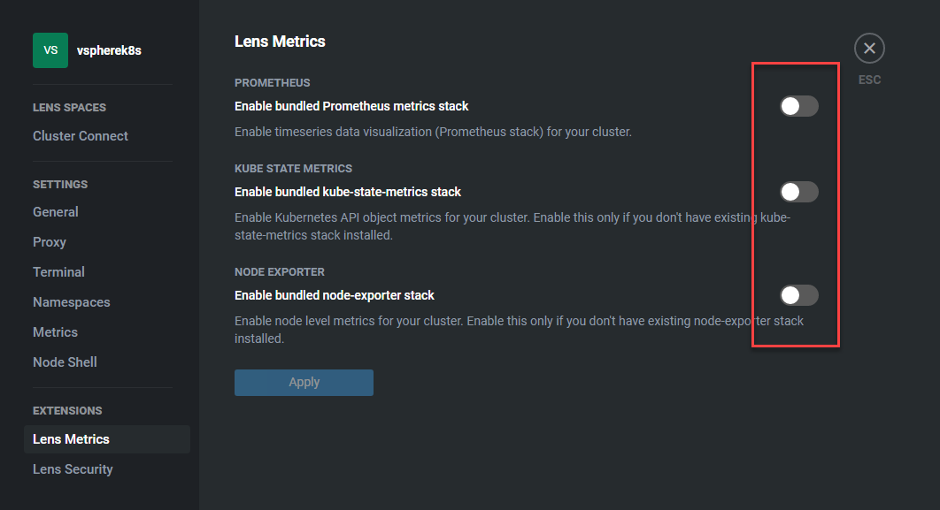Close settings with the X icon
The width and height of the screenshot is (940, 510).
pos(869,49)
